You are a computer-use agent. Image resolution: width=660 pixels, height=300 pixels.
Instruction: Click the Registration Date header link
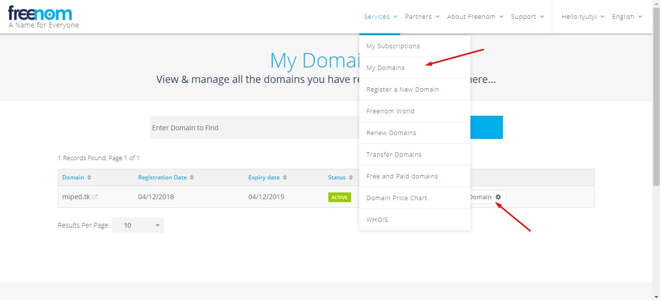[162, 177]
